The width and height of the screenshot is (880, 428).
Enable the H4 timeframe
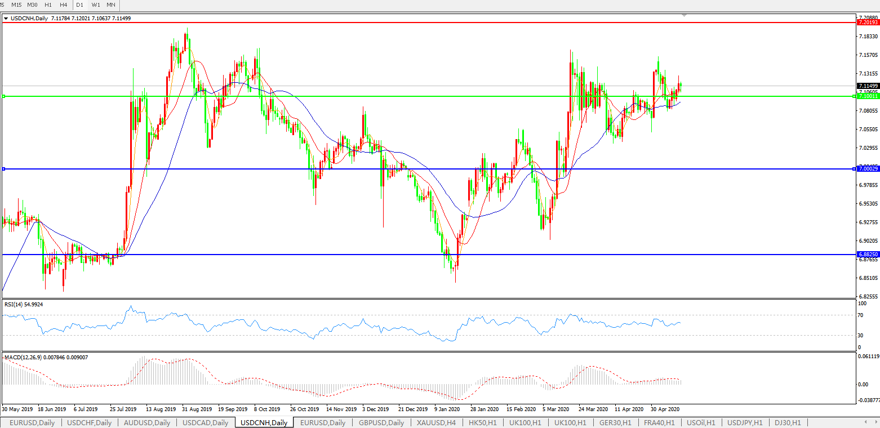point(64,5)
